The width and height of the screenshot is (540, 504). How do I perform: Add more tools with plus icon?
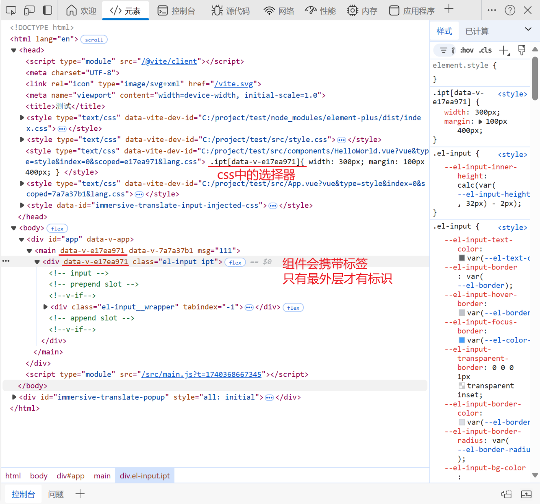point(449,9)
